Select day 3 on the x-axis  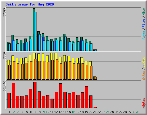click(x=18, y=112)
